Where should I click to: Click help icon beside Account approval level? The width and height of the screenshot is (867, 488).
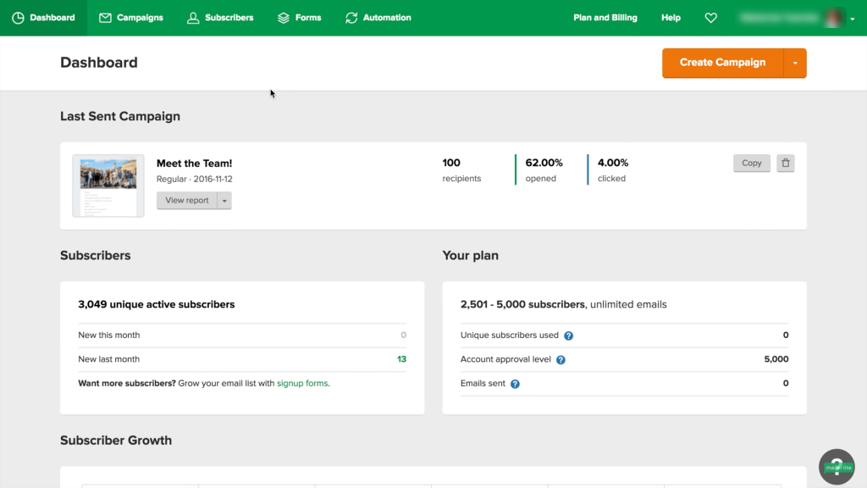tap(561, 360)
